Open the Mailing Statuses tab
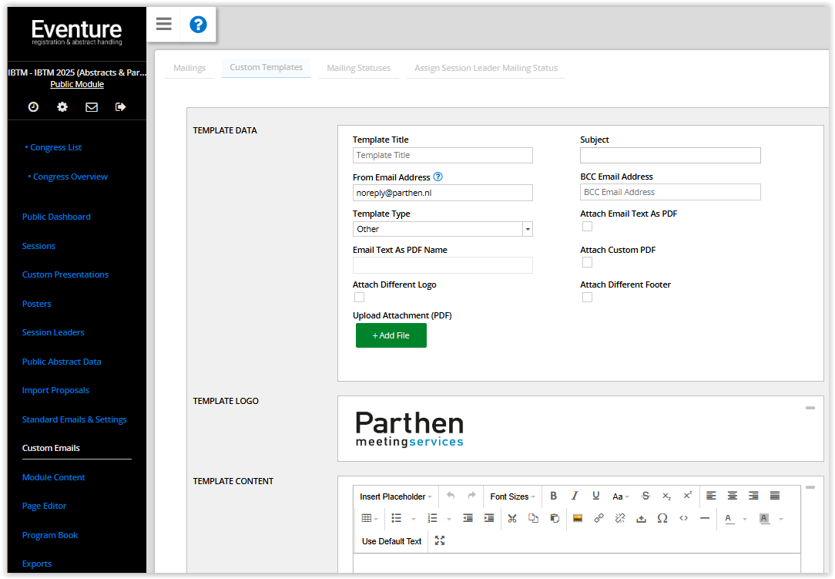Image resolution: width=835 pixels, height=579 pixels. coord(358,68)
